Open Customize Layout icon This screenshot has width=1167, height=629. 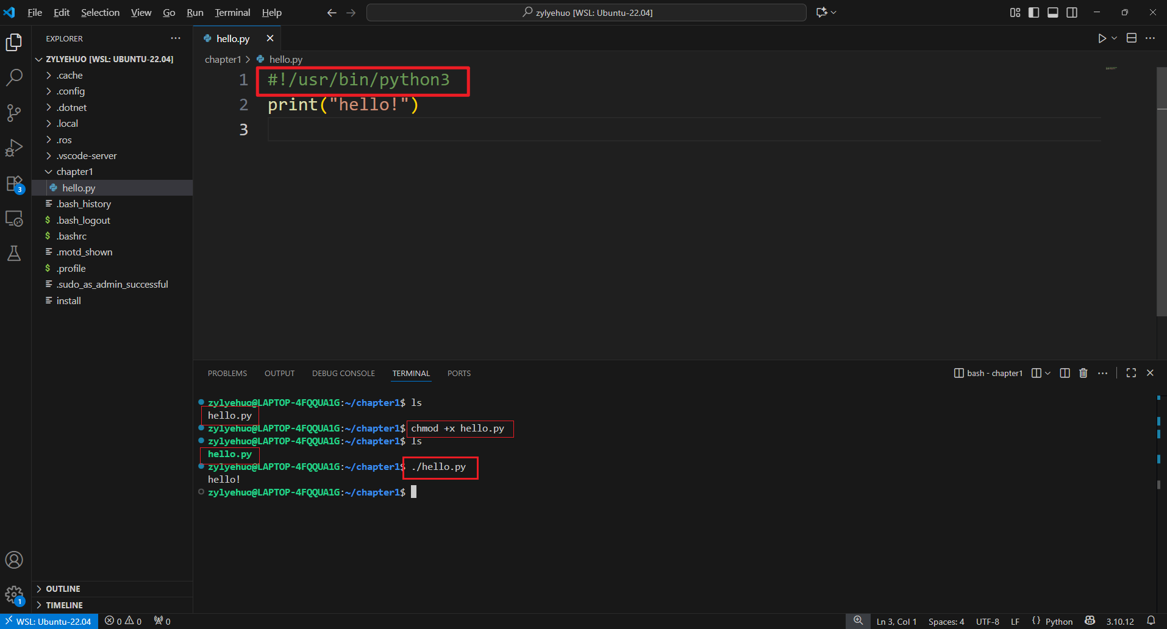pos(1015,13)
